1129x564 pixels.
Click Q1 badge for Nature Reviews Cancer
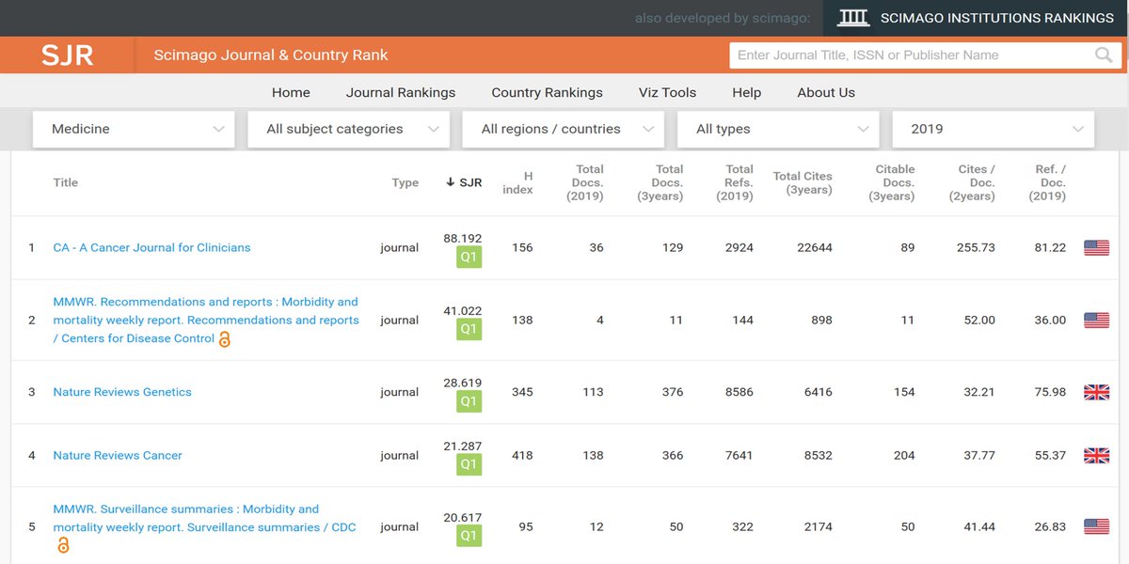point(469,464)
